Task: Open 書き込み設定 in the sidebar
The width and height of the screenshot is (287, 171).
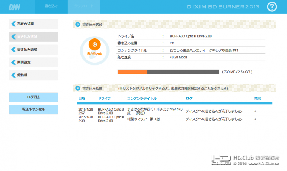Action: (34, 49)
